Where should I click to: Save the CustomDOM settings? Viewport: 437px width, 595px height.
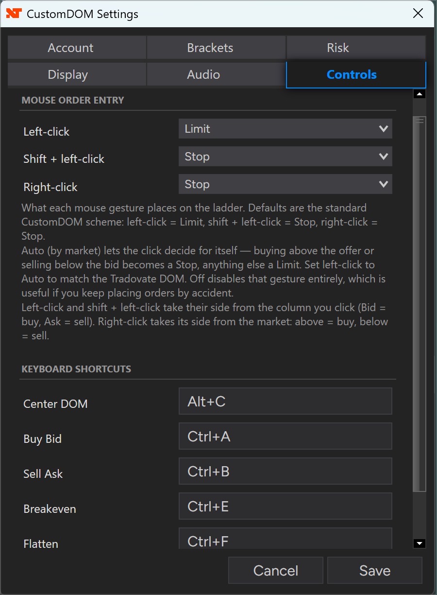375,570
